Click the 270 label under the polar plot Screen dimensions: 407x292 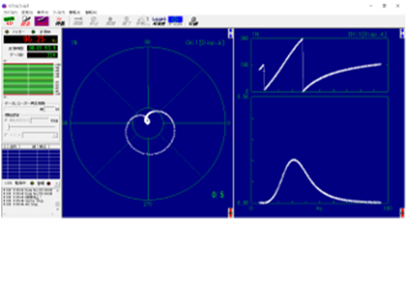(148, 204)
